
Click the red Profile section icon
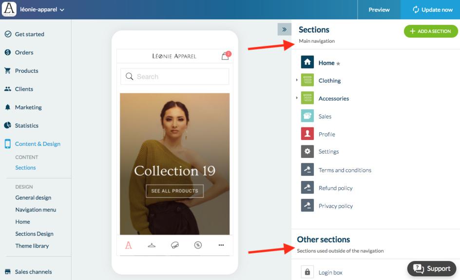307,134
